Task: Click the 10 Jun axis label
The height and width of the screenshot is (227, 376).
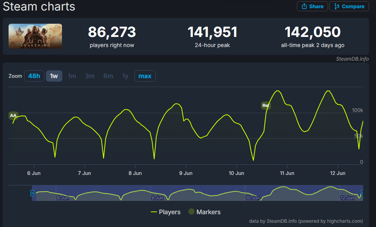Action: [237, 173]
